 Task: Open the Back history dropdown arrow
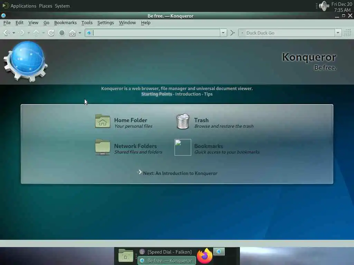[14, 33]
